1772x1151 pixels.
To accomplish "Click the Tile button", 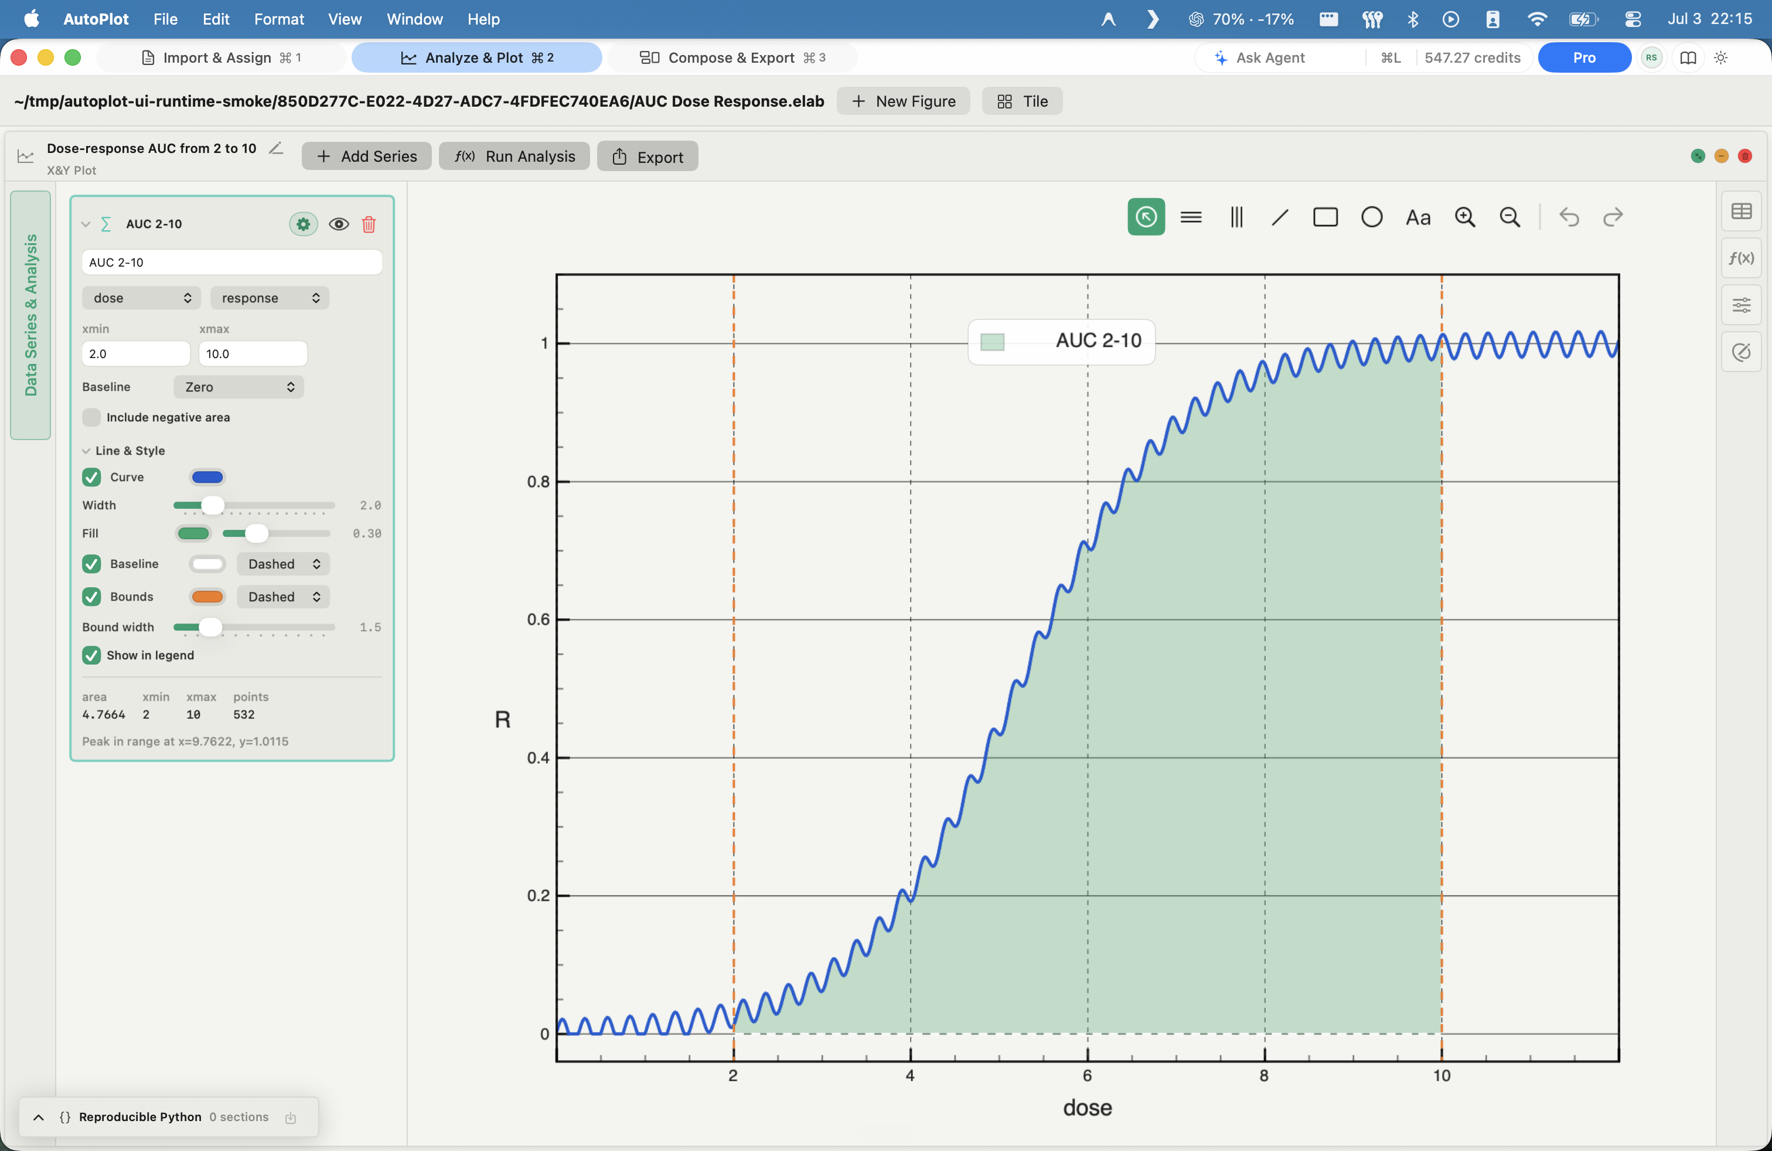I will [1023, 101].
